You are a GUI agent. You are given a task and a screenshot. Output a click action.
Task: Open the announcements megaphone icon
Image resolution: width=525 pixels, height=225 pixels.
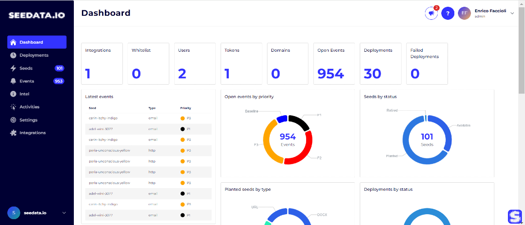[x=431, y=13]
